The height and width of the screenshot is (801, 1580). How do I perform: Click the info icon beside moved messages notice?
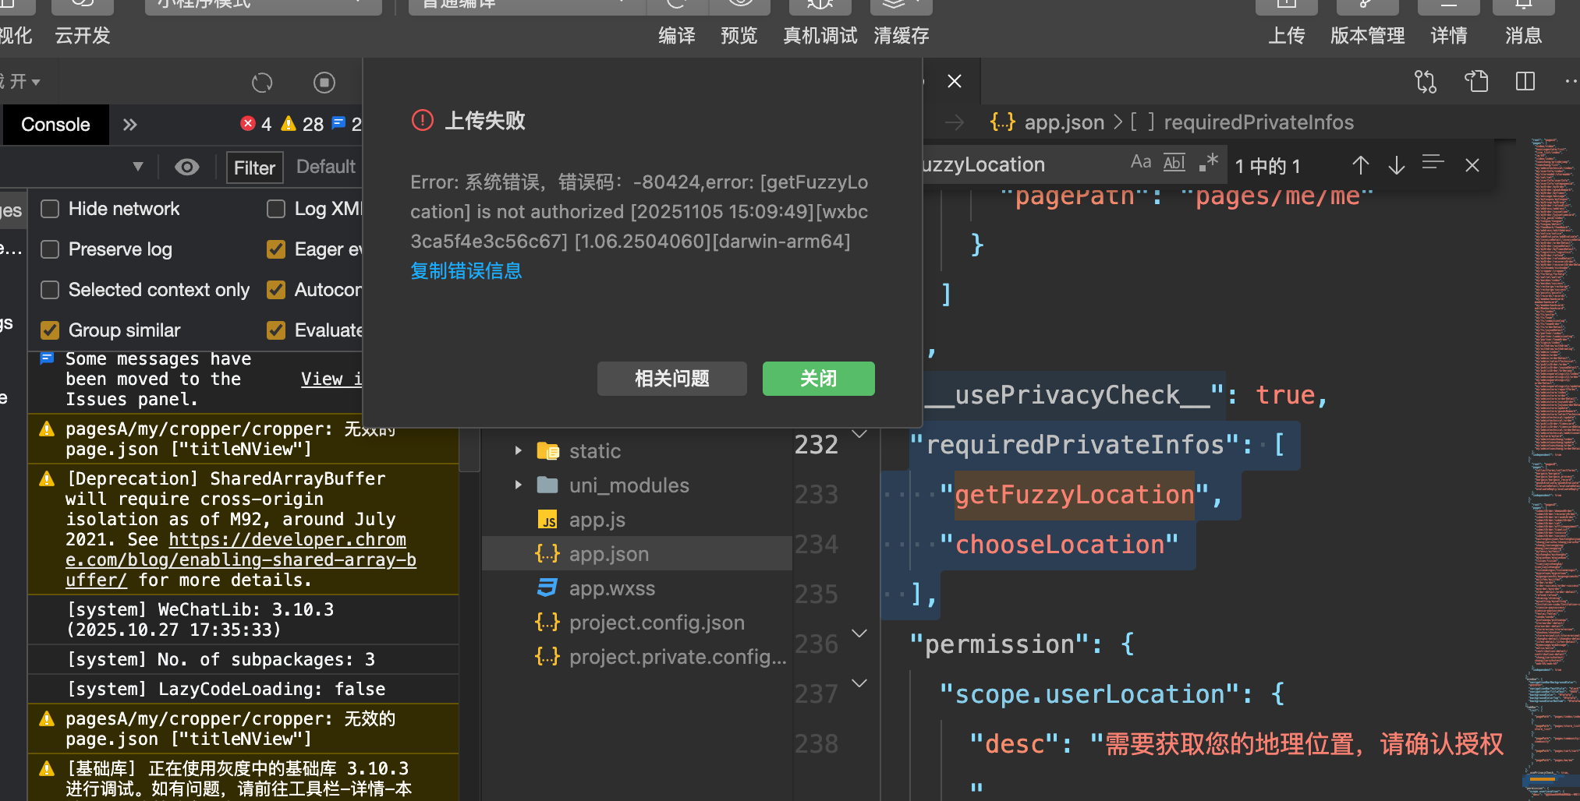tap(47, 358)
